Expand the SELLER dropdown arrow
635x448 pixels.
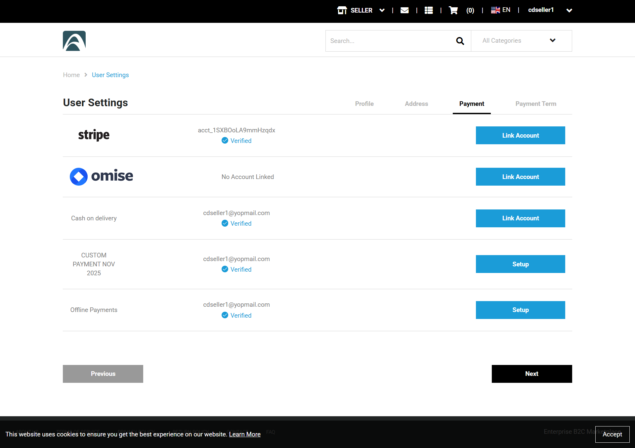click(382, 10)
